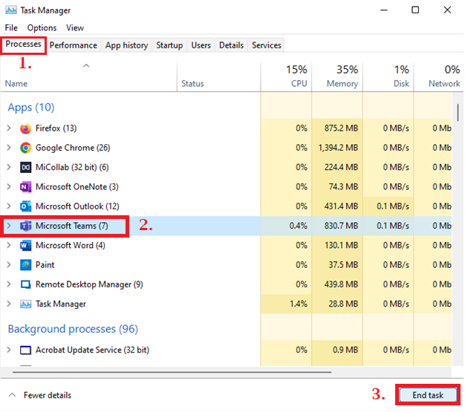Switch to the Startup tab
The image size is (465, 412).
[x=169, y=45]
